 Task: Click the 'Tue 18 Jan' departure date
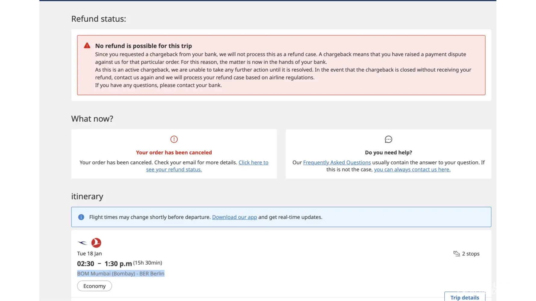tap(90, 253)
